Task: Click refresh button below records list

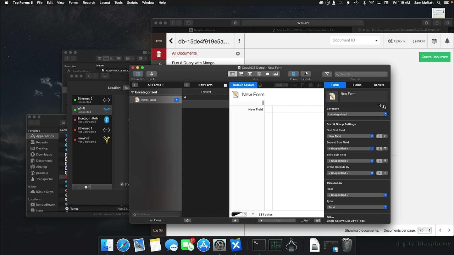Action: 187,220
